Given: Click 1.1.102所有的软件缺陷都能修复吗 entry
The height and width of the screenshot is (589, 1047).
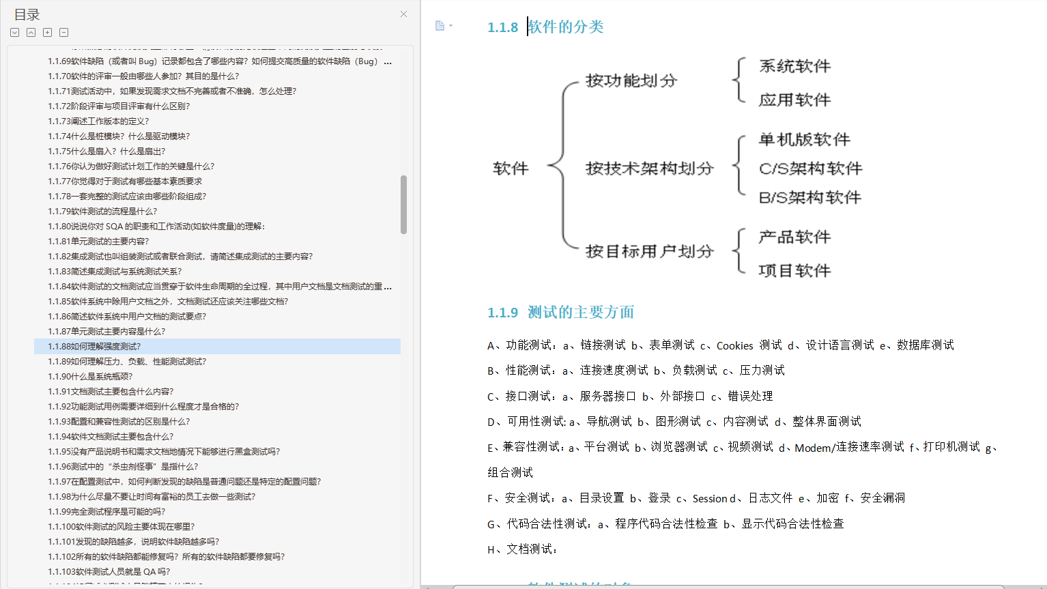Looking at the screenshot, I should [167, 557].
